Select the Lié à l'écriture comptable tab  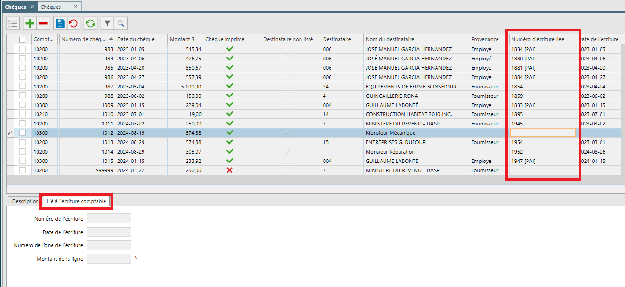click(x=77, y=201)
